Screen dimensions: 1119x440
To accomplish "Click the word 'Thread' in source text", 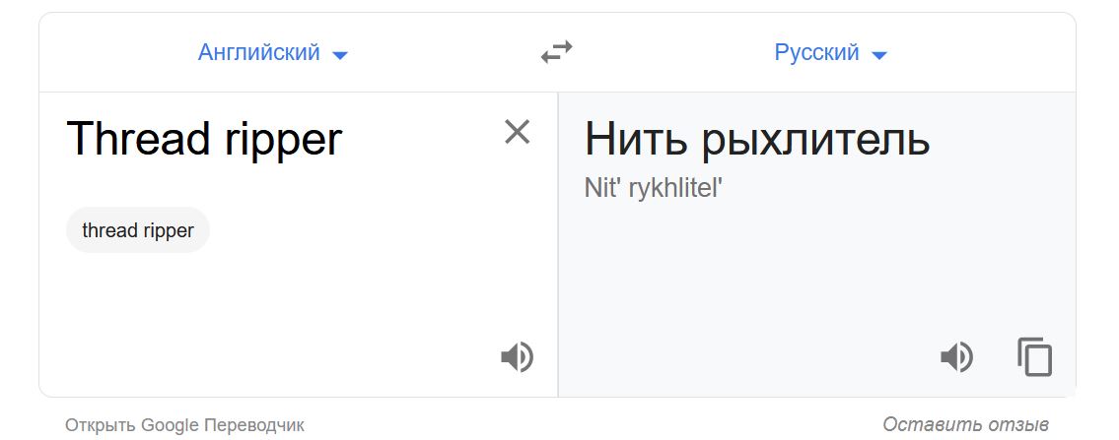I will [x=136, y=140].
